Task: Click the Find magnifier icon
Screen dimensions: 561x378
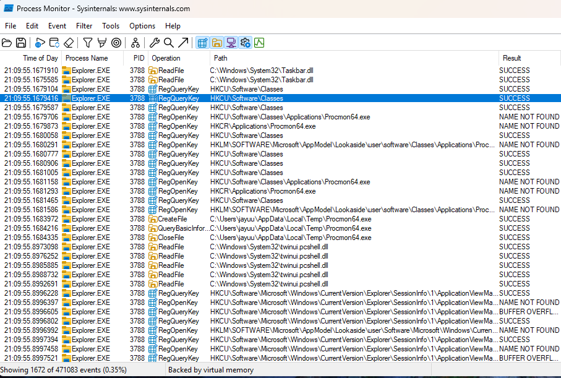Action: point(168,43)
